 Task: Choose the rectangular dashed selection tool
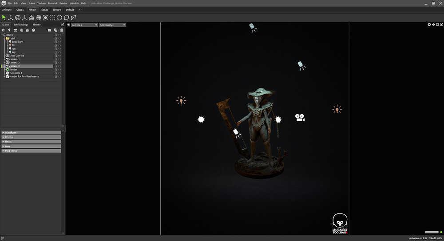(x=52, y=18)
